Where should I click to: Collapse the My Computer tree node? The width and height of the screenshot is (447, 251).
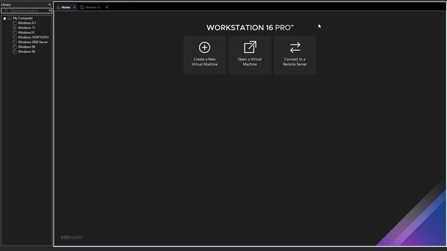pos(5,19)
